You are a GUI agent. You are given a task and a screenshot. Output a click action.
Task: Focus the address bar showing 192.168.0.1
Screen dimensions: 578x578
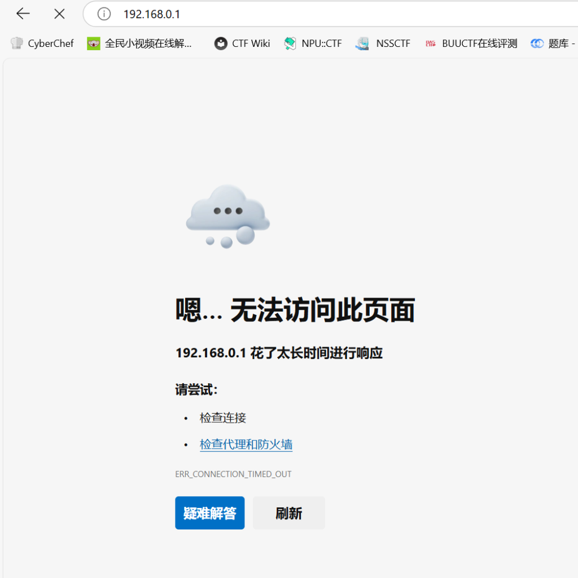tap(339, 14)
